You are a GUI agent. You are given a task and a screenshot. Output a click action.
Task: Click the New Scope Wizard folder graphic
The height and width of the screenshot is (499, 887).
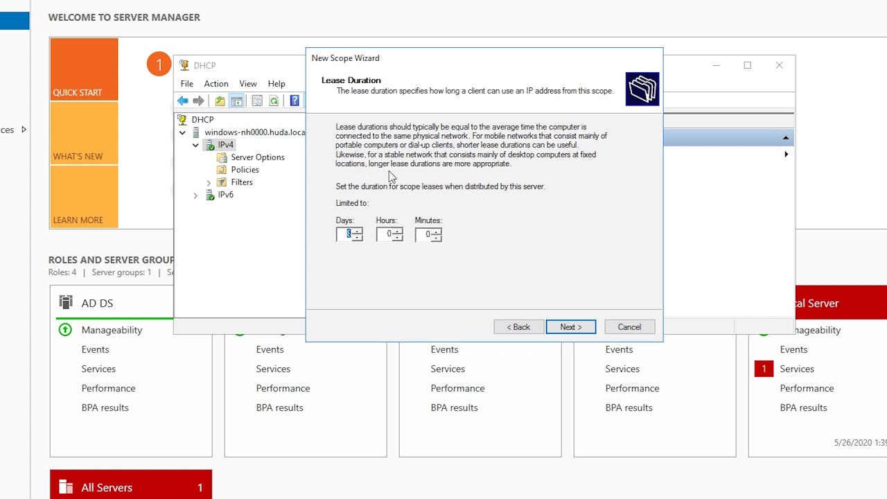pyautogui.click(x=642, y=89)
